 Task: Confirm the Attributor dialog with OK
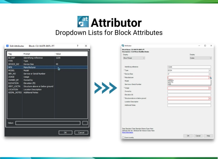188,136
